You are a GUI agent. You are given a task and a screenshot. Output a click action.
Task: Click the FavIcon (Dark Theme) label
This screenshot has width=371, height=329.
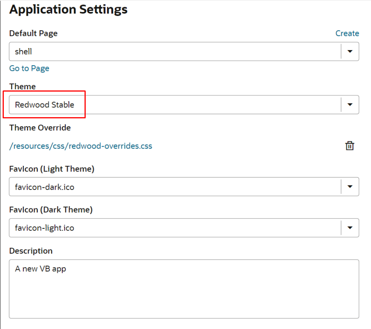[x=51, y=210]
